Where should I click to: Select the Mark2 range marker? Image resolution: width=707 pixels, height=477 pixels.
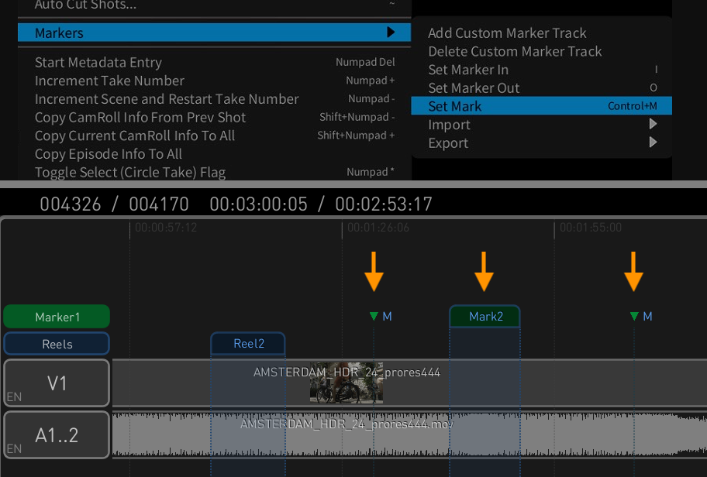coord(485,317)
